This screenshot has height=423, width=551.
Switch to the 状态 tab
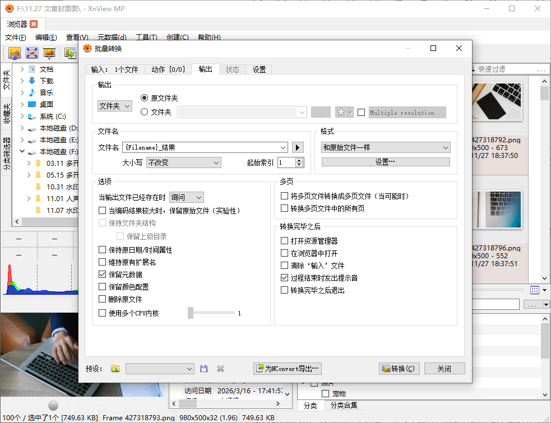[233, 70]
